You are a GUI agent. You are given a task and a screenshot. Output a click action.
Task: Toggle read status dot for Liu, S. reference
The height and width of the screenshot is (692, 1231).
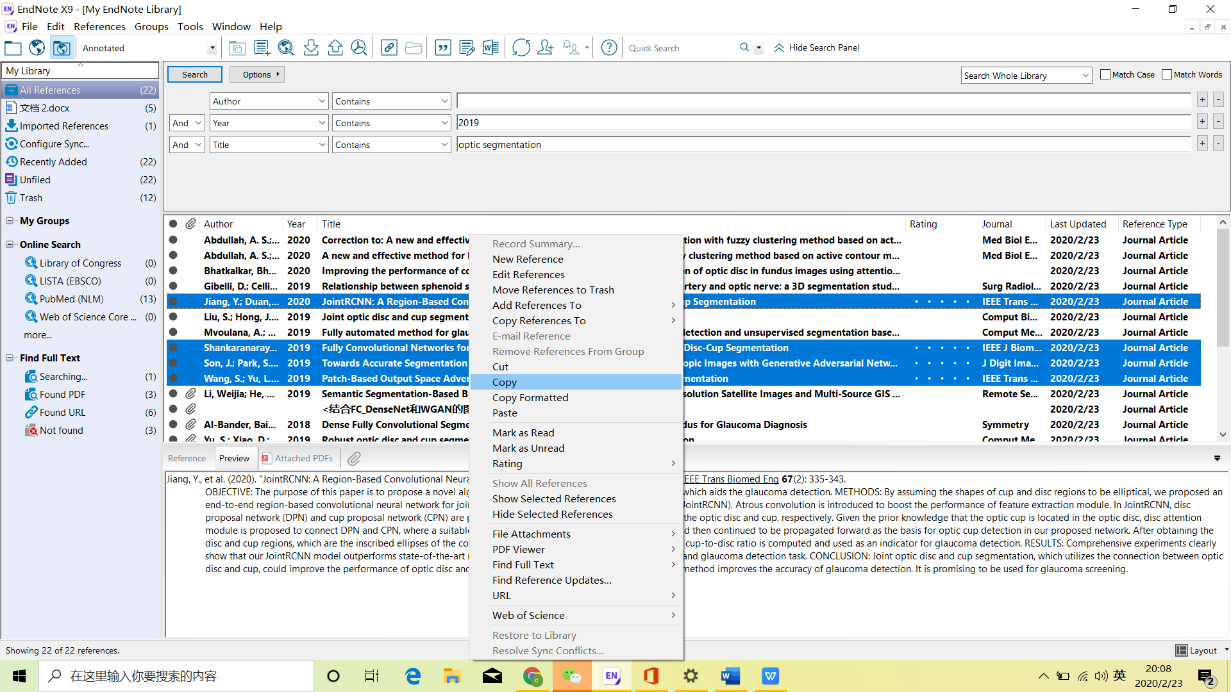click(x=173, y=317)
